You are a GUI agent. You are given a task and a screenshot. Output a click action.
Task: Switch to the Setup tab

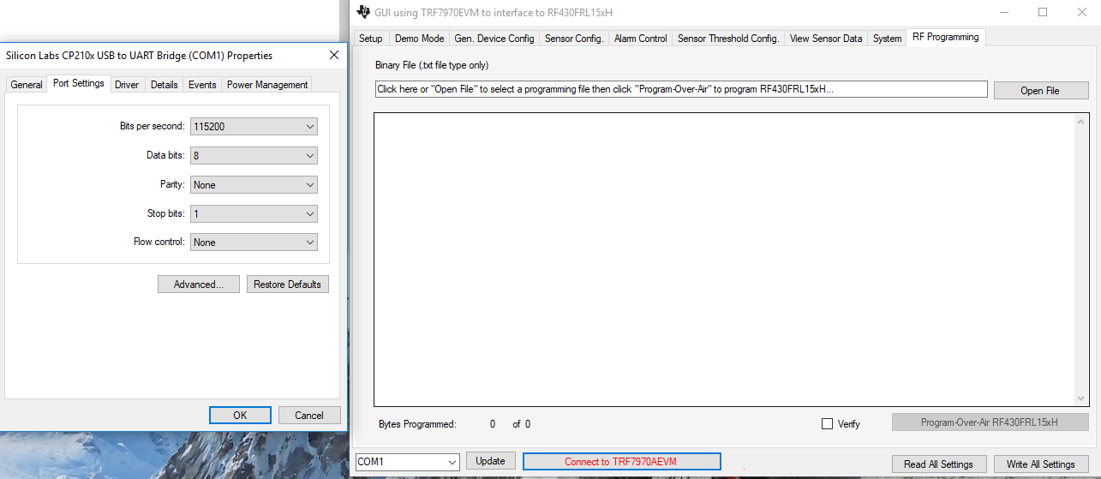coord(371,39)
